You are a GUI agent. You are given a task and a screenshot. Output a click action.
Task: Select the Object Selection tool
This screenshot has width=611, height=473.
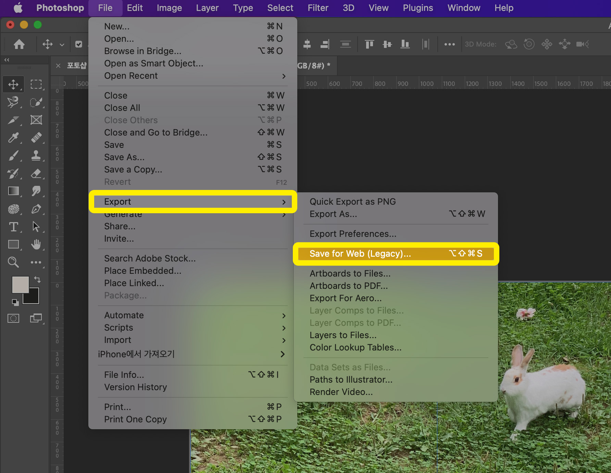(x=36, y=102)
